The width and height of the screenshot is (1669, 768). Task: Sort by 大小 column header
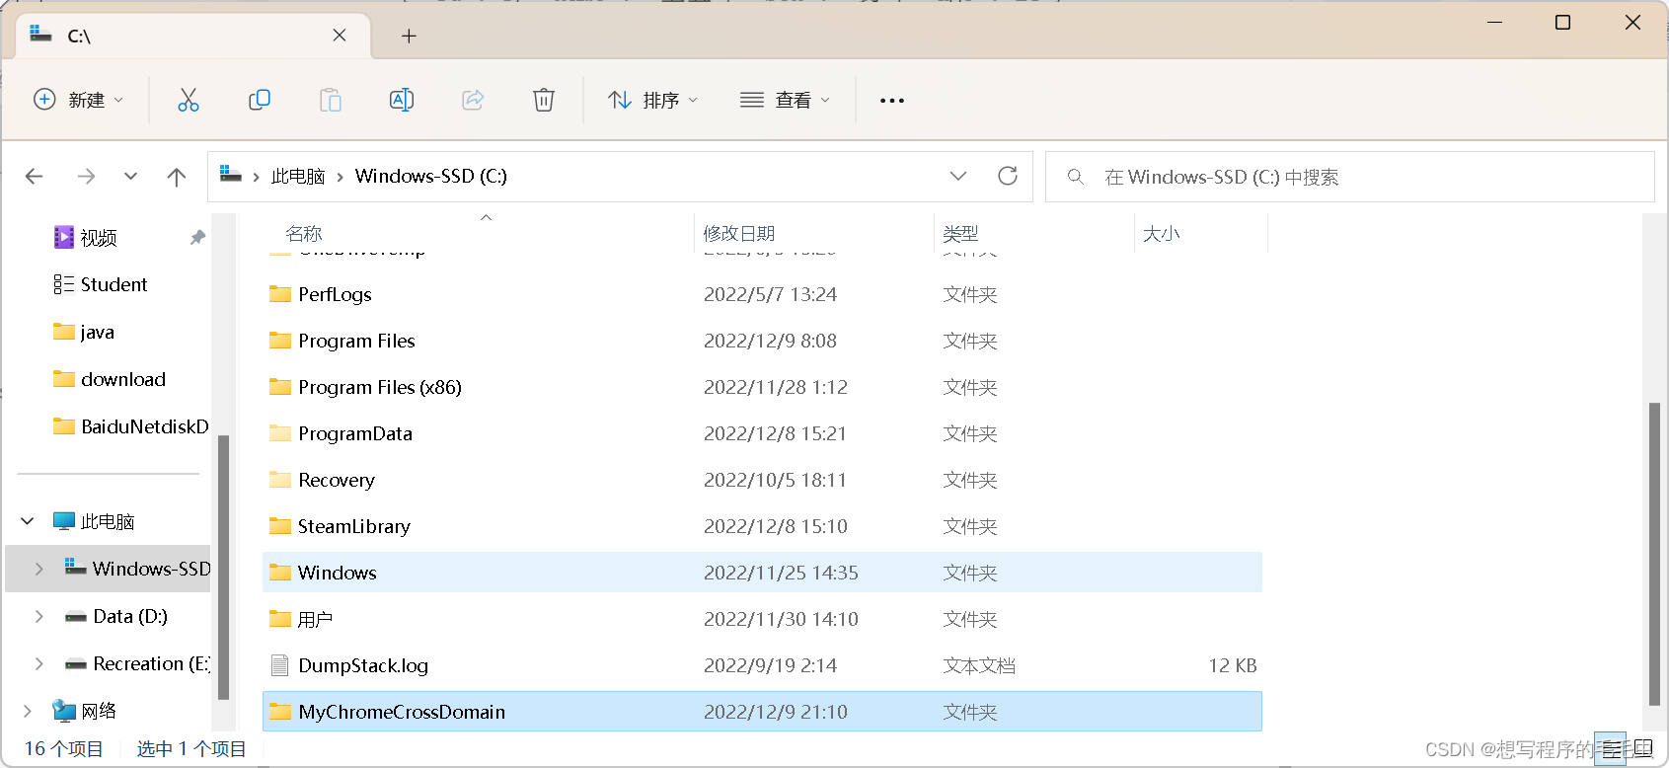1161,234
